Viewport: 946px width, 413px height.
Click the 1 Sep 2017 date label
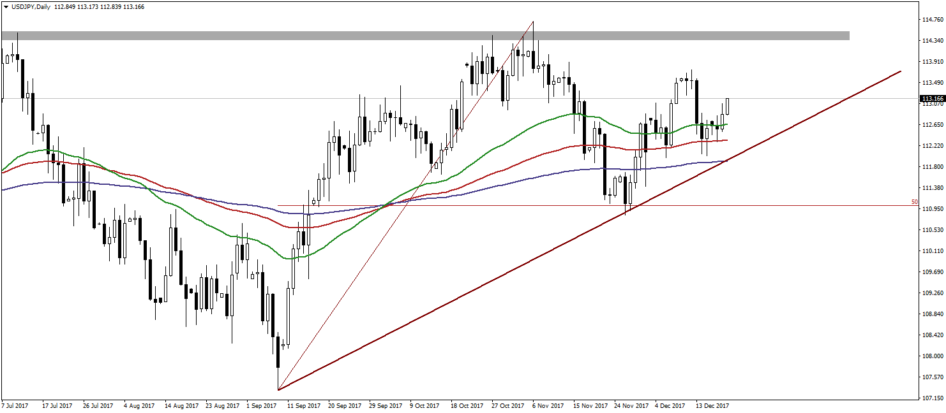[x=262, y=406]
